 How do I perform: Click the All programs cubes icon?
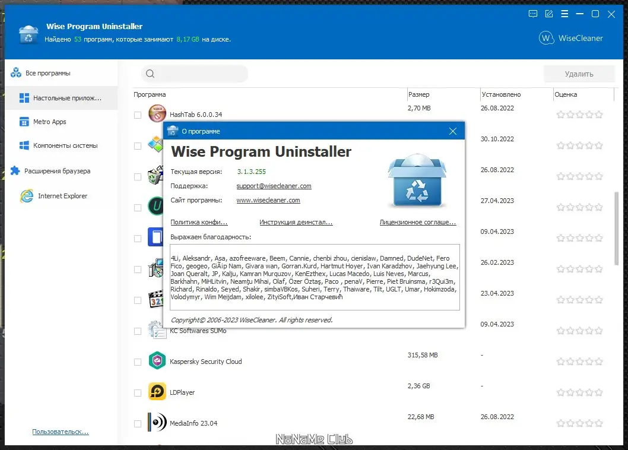pyautogui.click(x=16, y=72)
